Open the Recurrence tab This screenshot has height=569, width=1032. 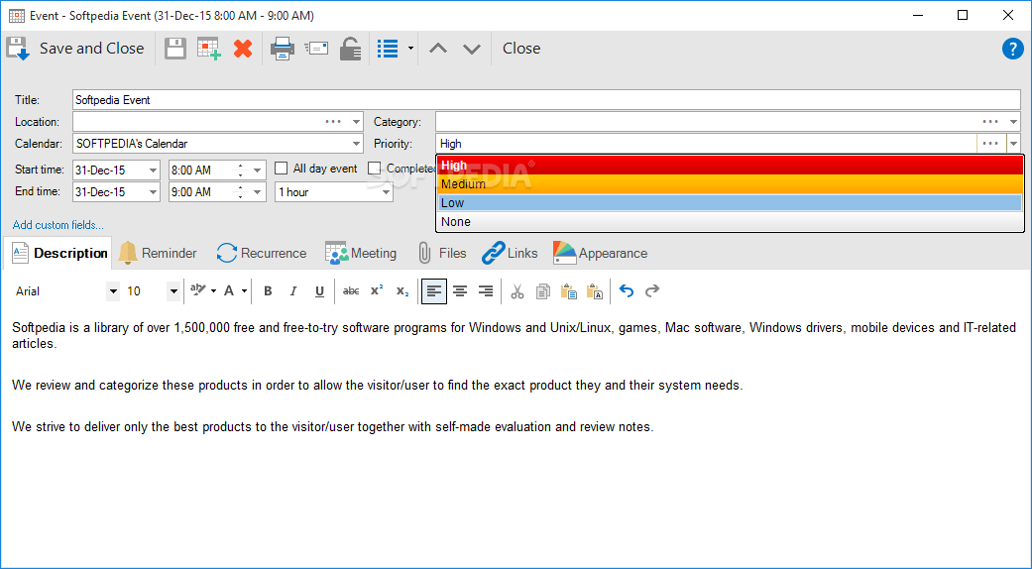point(262,253)
